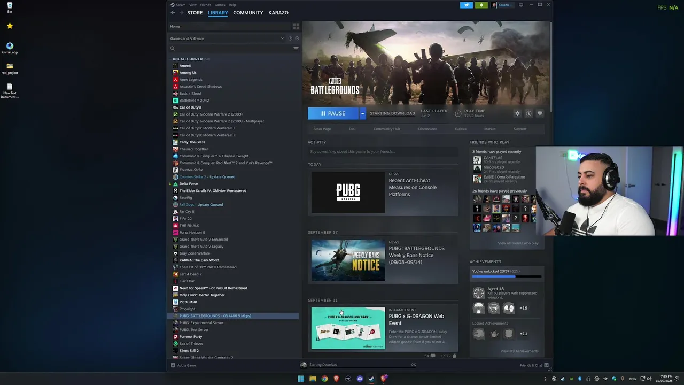Open Windows Start menu
The image size is (684, 385).
click(x=301, y=379)
